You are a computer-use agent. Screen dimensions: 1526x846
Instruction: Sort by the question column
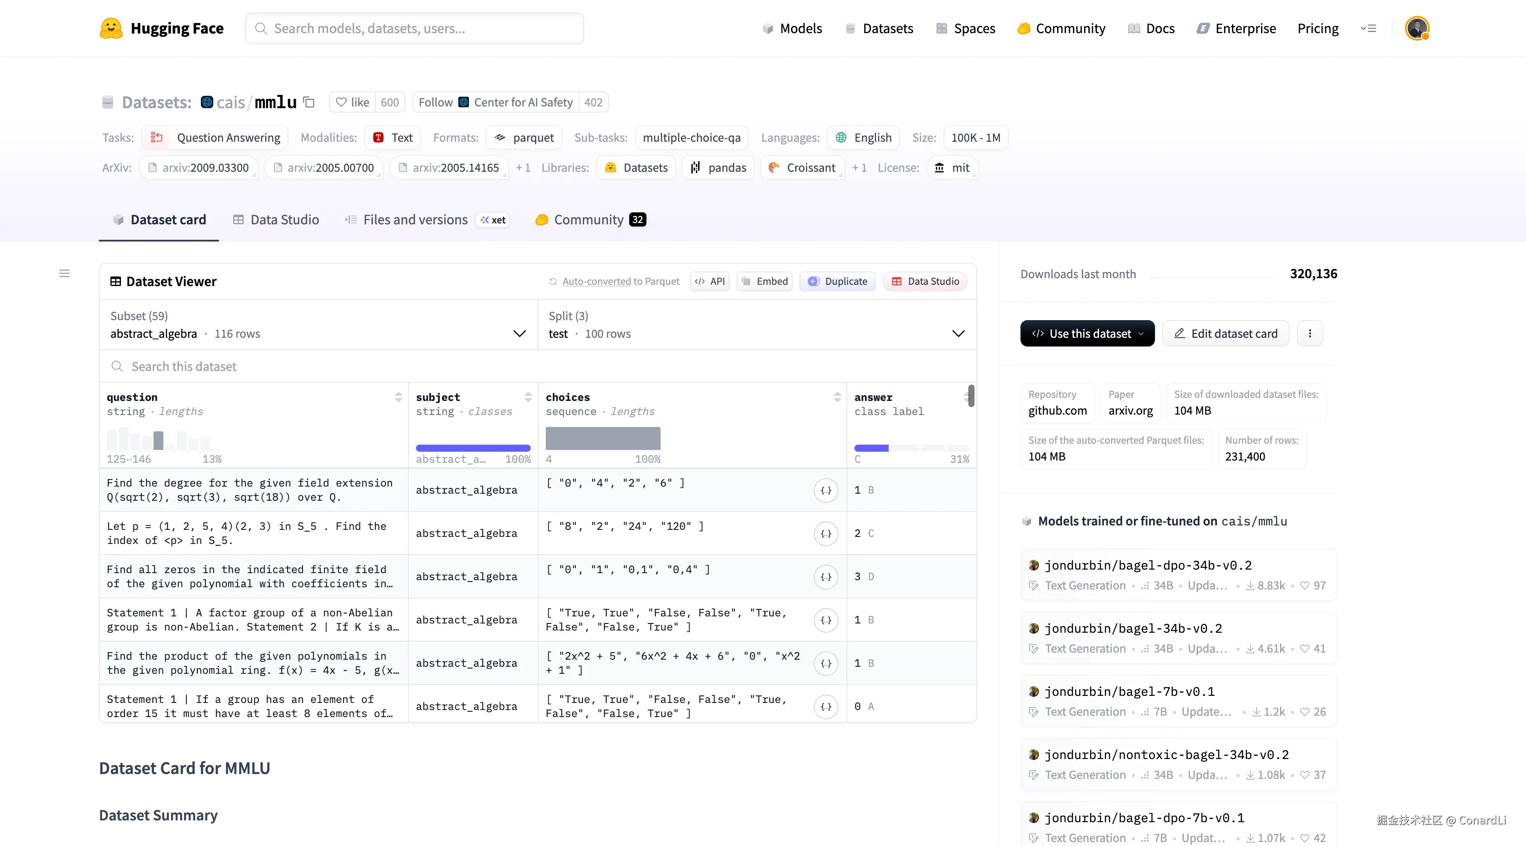(398, 397)
